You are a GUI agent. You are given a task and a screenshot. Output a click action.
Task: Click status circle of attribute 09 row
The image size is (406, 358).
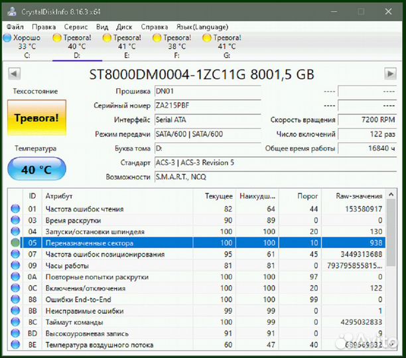pyautogui.click(x=15, y=265)
